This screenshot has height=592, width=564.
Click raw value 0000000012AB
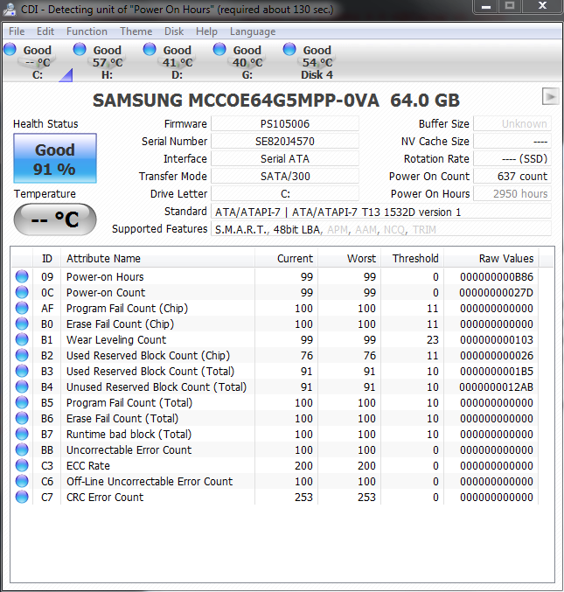point(497,387)
